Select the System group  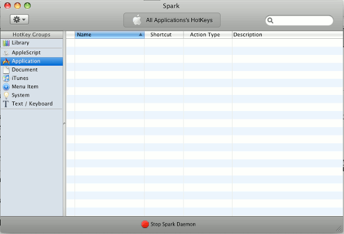[x=32, y=96]
